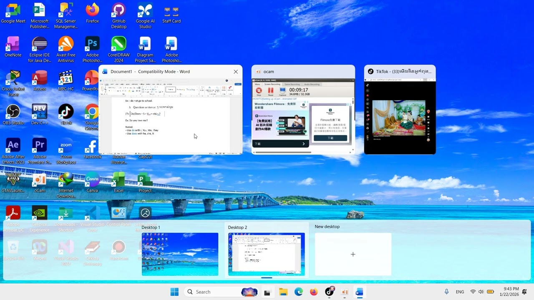534x300 pixels.
Task: Select the Dev-C++ desktop icon
Action: coord(40,115)
